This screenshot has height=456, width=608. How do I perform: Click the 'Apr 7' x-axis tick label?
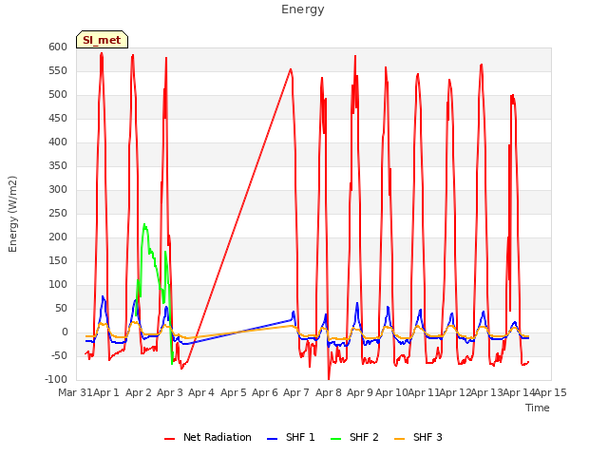coord(296,392)
